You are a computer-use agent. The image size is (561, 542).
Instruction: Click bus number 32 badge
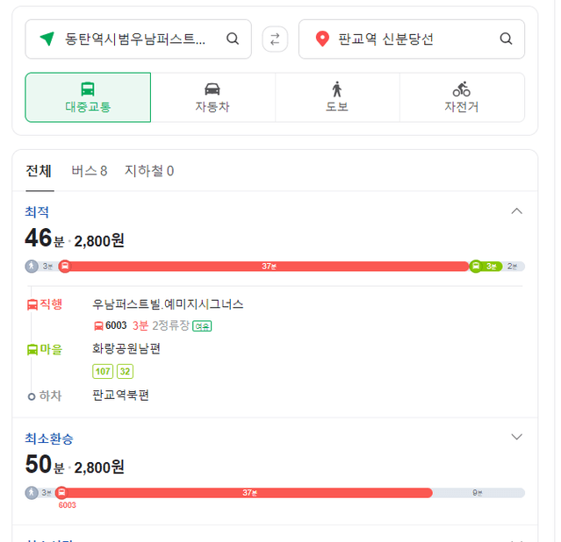[125, 372]
